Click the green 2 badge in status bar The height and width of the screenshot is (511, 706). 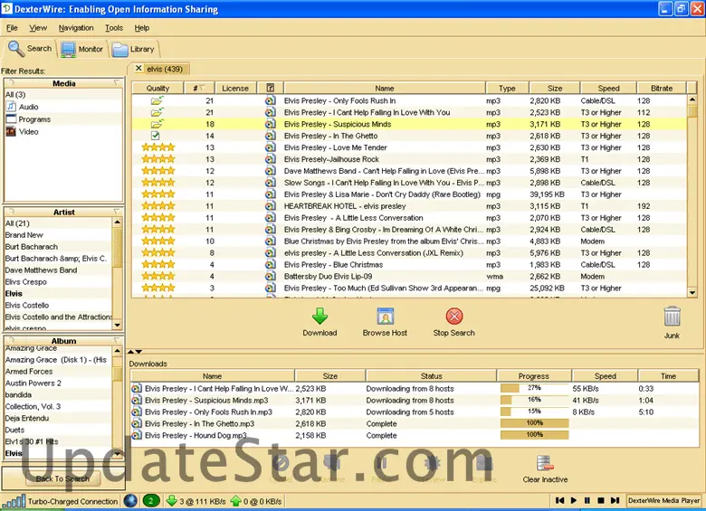(x=151, y=501)
